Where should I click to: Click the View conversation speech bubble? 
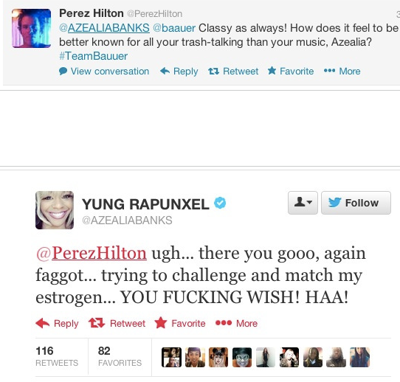tap(63, 71)
